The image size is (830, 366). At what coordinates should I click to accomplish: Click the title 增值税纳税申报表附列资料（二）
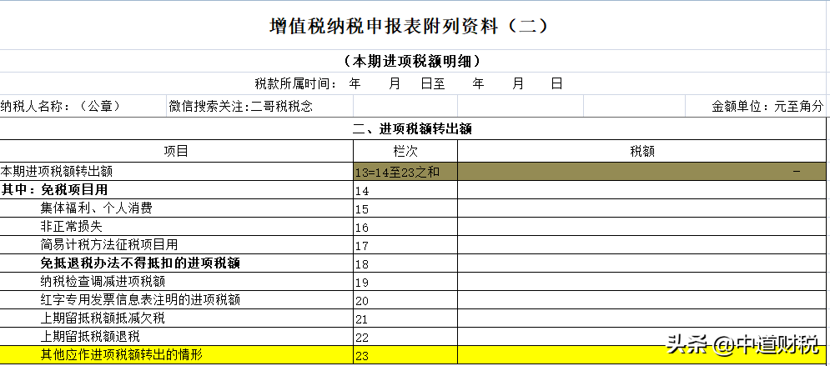(409, 26)
